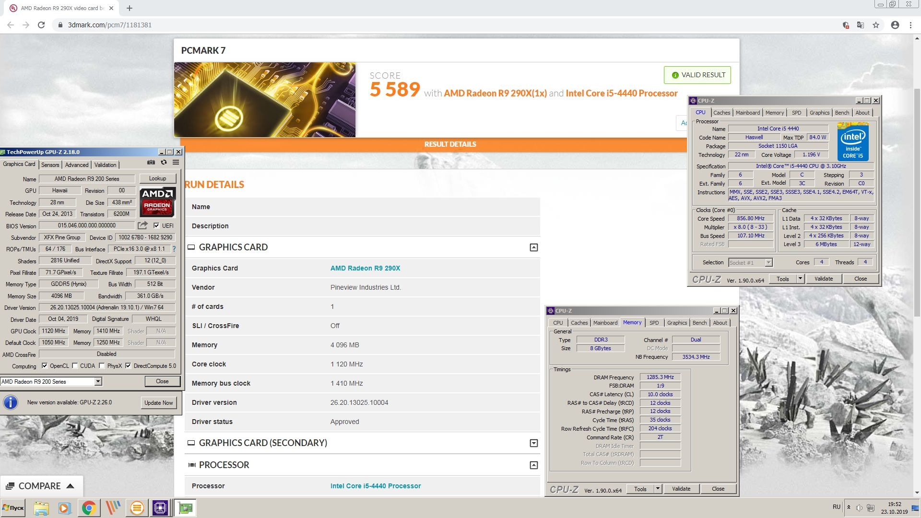This screenshot has width=921, height=518.
Task: Click the blocked-content shield icon in address bar
Action: [846, 25]
